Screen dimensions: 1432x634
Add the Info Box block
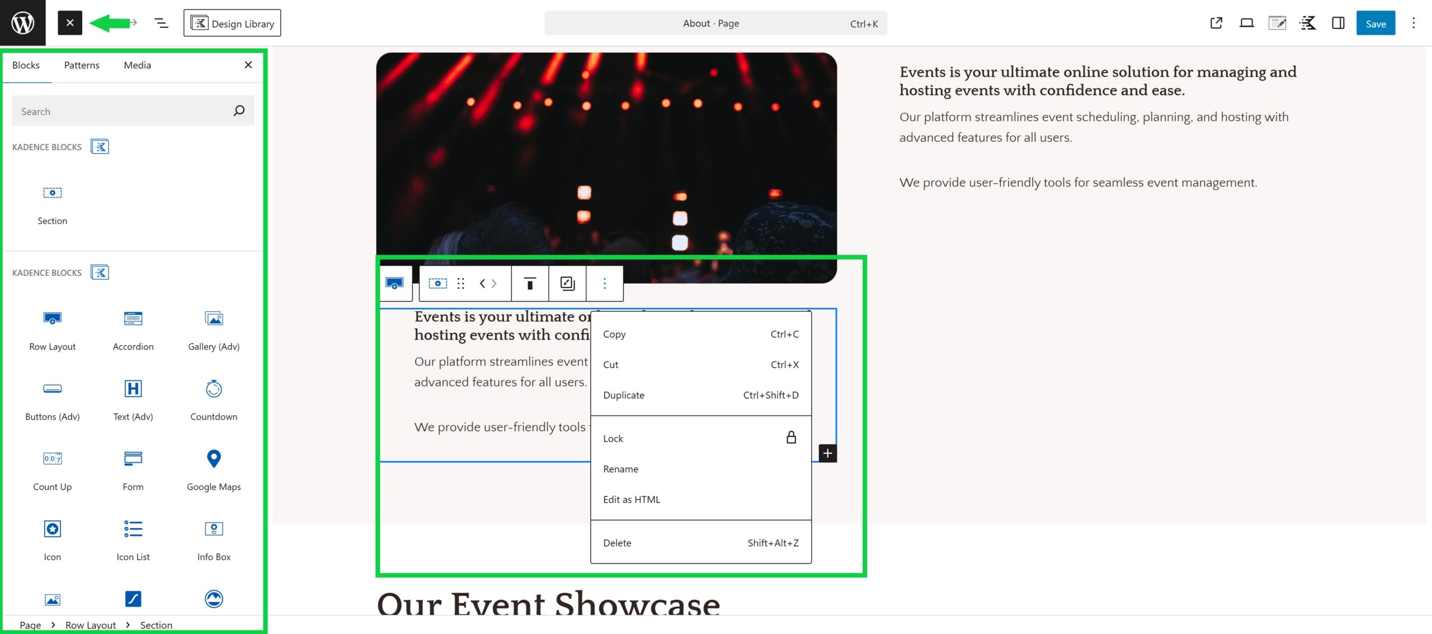tap(213, 537)
